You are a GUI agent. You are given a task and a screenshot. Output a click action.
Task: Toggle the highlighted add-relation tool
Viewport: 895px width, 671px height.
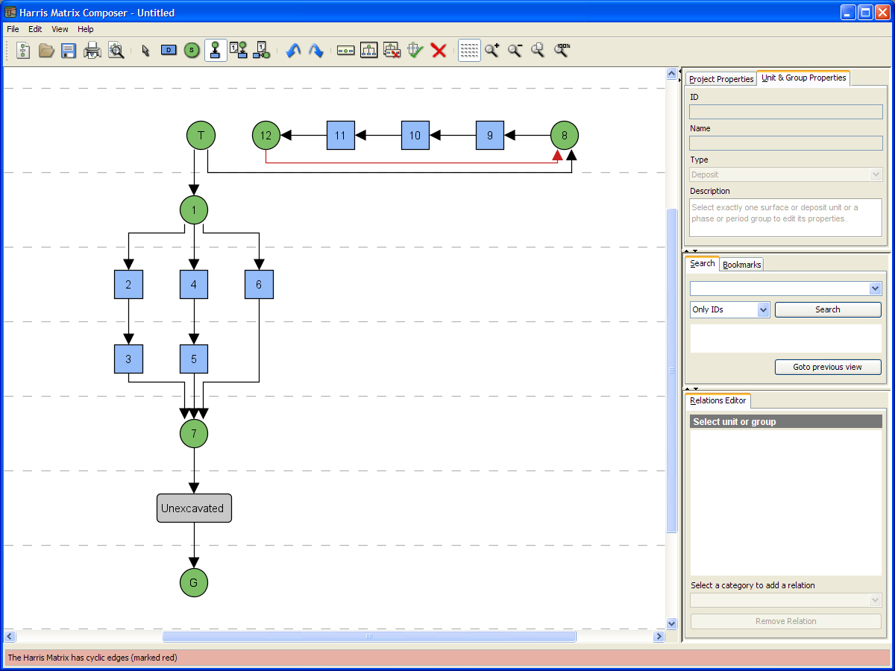pos(216,51)
